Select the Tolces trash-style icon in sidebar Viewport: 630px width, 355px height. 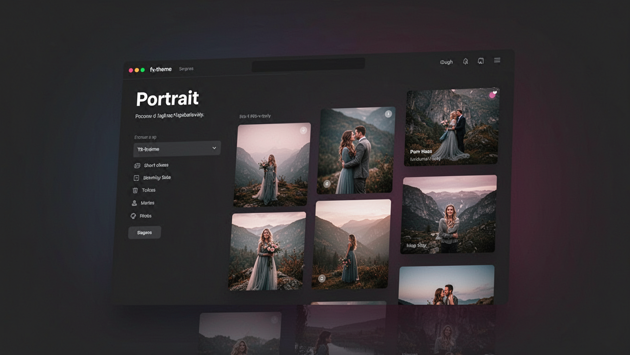[135, 190]
